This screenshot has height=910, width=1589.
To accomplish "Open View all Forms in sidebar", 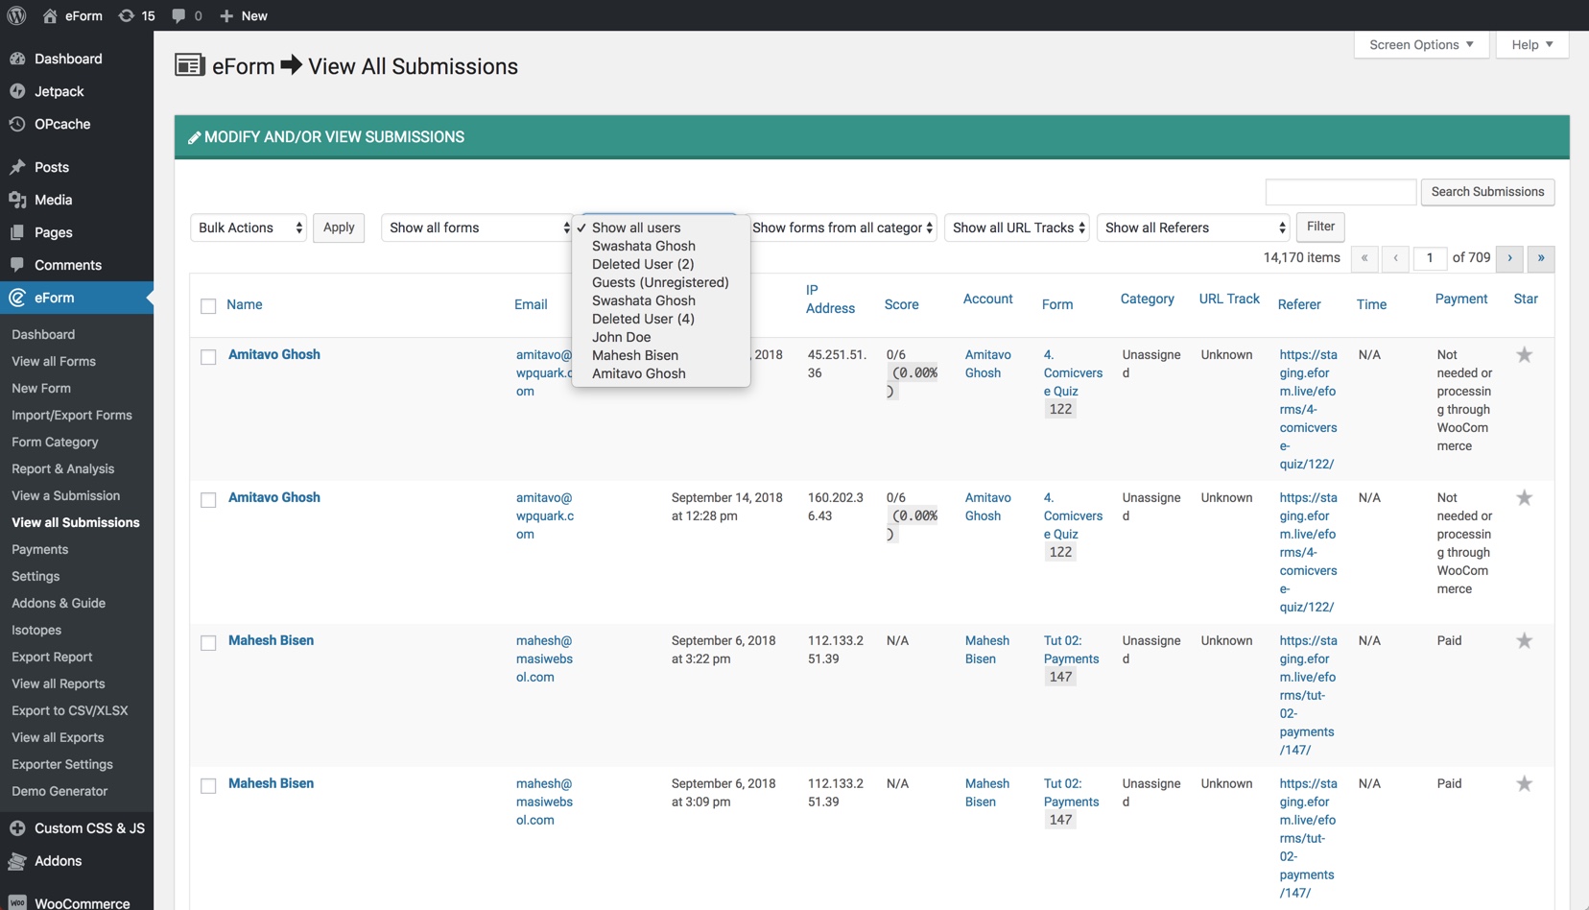I will click(x=54, y=361).
